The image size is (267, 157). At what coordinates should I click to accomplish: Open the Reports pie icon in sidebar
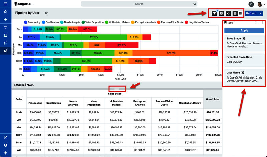[x=5, y=51]
